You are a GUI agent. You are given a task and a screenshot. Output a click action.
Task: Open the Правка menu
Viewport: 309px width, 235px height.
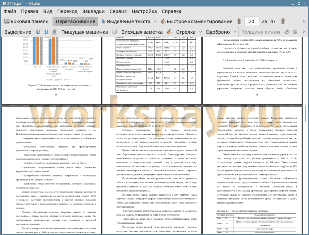(x=30, y=11)
